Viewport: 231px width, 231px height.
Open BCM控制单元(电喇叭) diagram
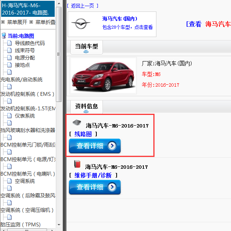pos(28,174)
